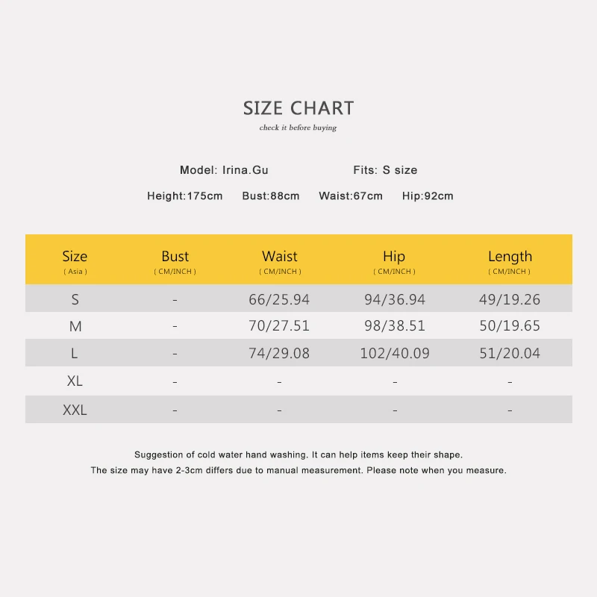Click the Waist column header
Viewport: 597px width, 597px height.
pyautogui.click(x=280, y=261)
